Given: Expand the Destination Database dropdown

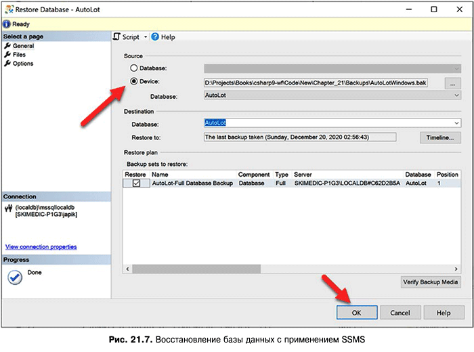Looking at the screenshot, I should (x=456, y=123).
